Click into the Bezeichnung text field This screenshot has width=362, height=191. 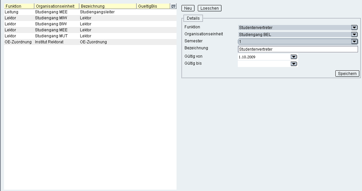[x=297, y=49]
